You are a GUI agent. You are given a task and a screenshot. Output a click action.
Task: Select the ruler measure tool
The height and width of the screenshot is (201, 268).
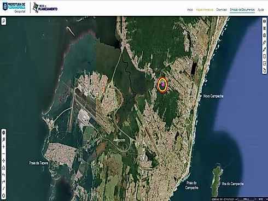click(264, 43)
